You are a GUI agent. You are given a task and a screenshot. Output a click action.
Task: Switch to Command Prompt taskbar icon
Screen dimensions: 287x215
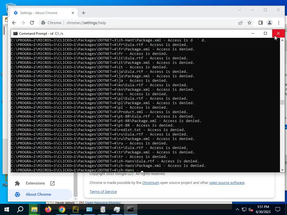130,209
